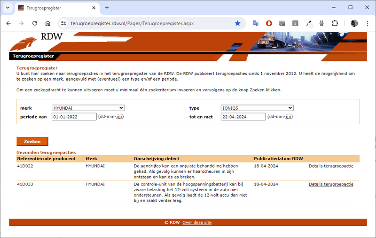The image size is (376, 238).
Task: Click the Merk column header
Action: tap(91, 159)
